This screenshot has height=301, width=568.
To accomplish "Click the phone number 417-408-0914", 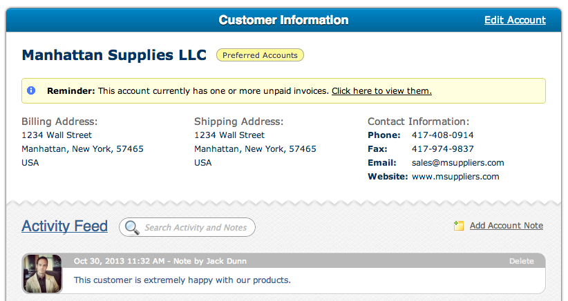I will pyautogui.click(x=442, y=135).
